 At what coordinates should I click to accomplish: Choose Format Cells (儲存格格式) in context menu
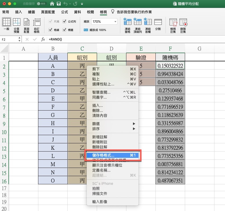(112, 155)
